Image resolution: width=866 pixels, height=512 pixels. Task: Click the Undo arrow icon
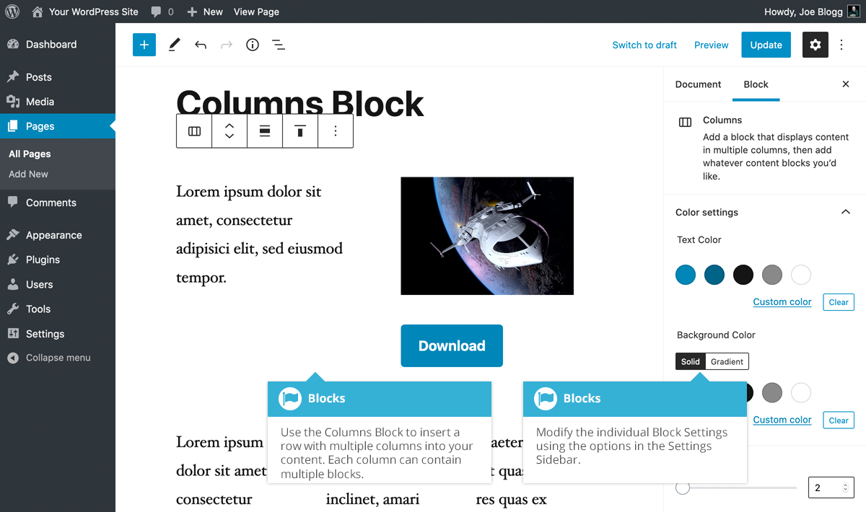(200, 45)
